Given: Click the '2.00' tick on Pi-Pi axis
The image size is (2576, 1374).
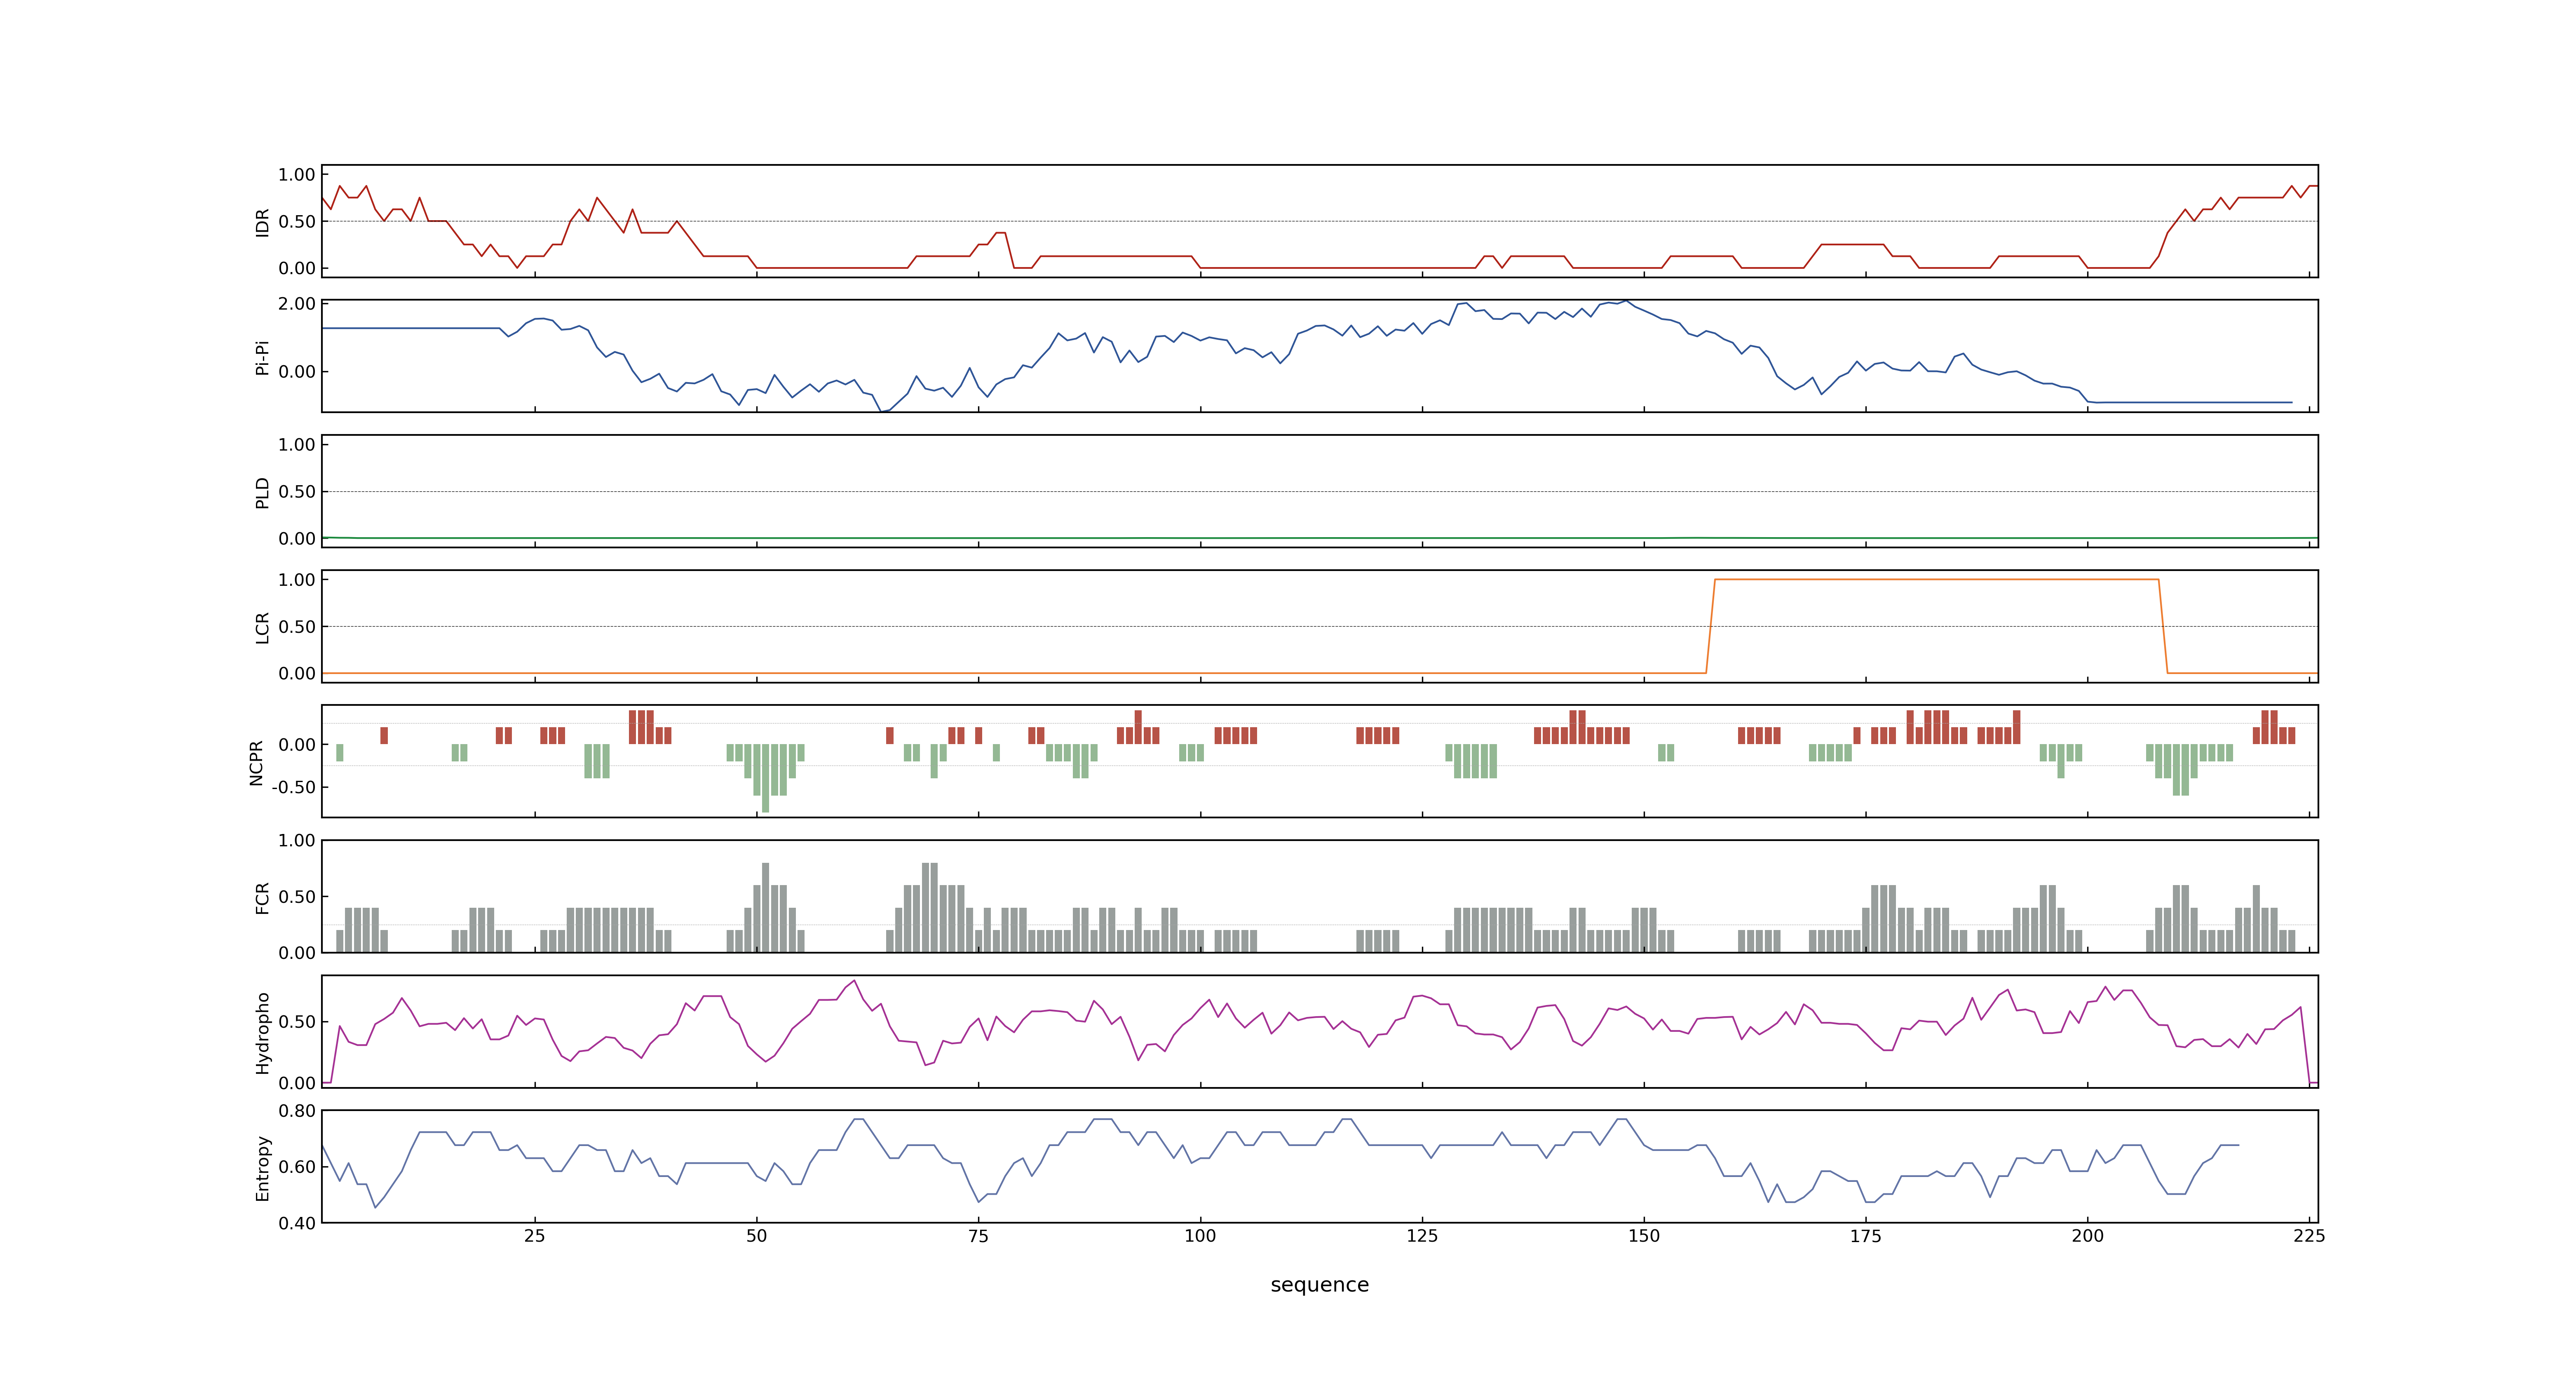Looking at the screenshot, I should (x=297, y=303).
